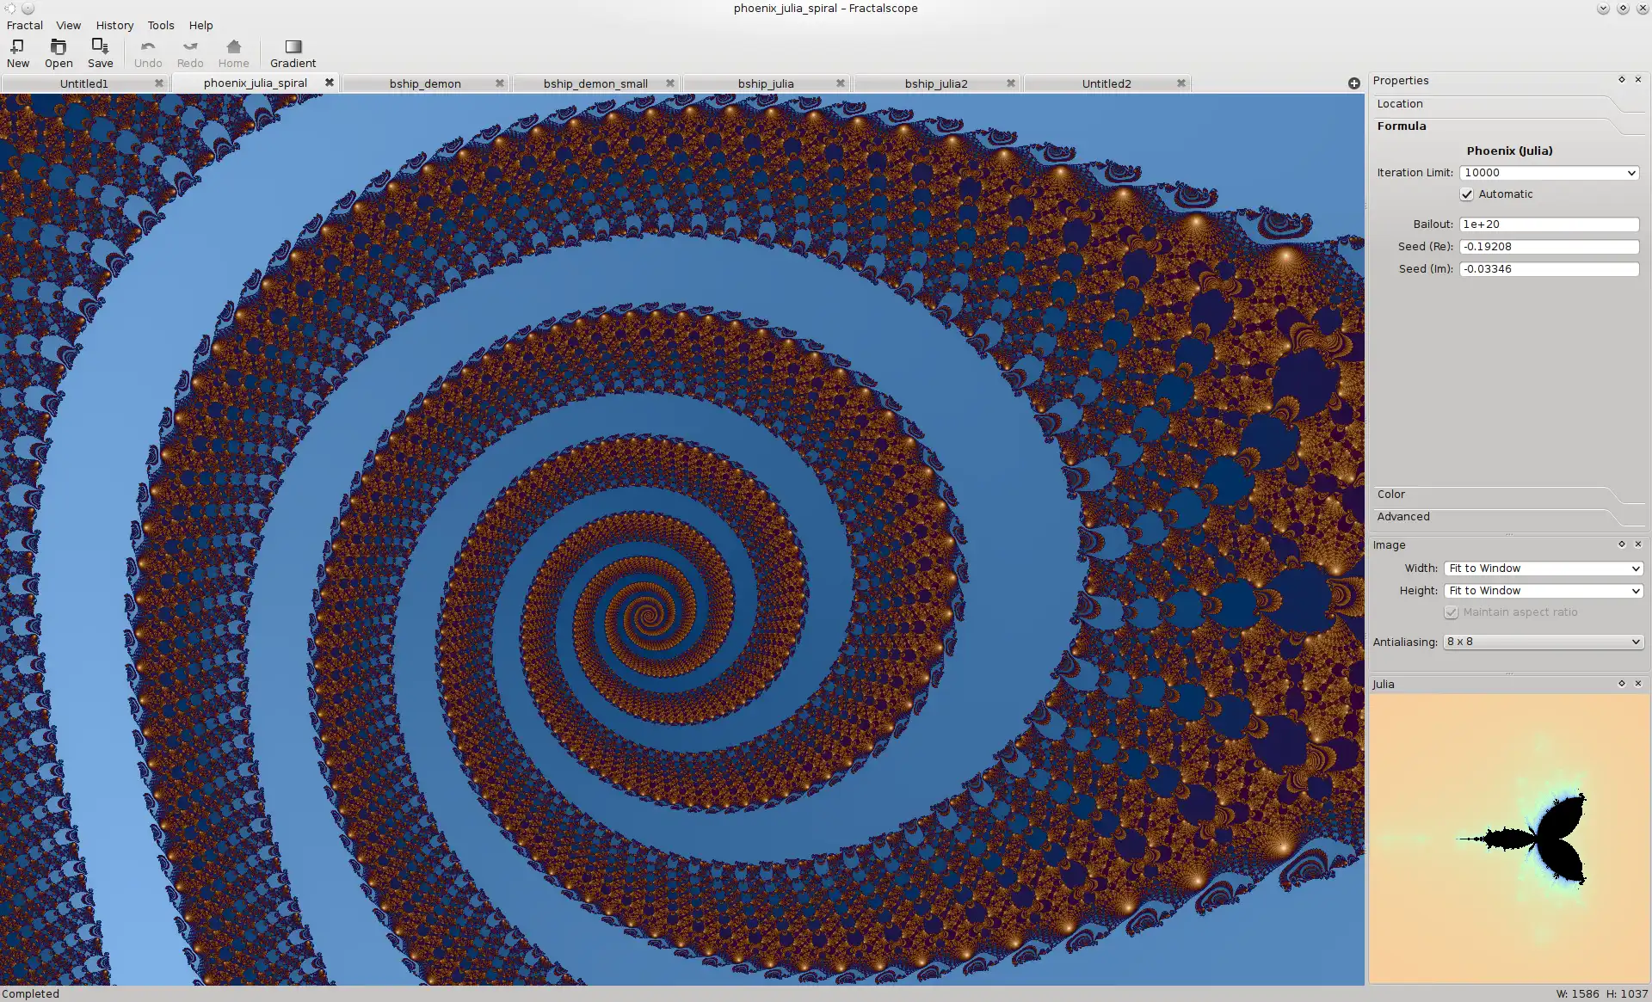Switch to the bship_julia tab
1652x1002 pixels.
[765, 82]
